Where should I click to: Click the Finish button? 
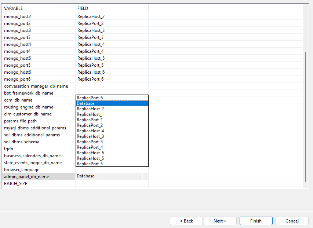click(256, 221)
